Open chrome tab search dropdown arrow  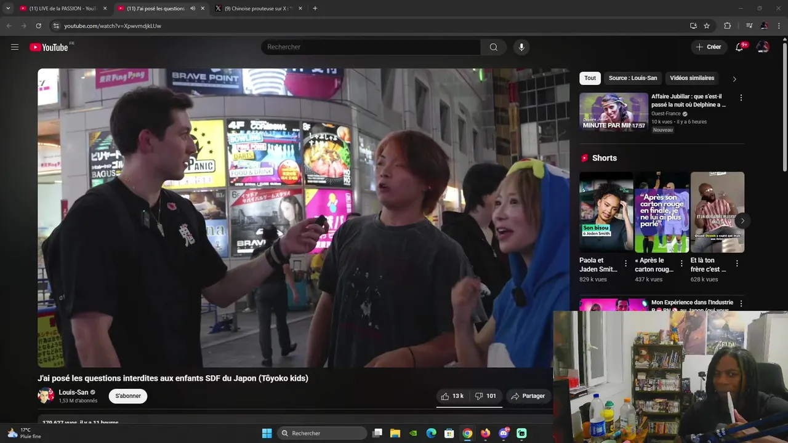click(x=8, y=9)
